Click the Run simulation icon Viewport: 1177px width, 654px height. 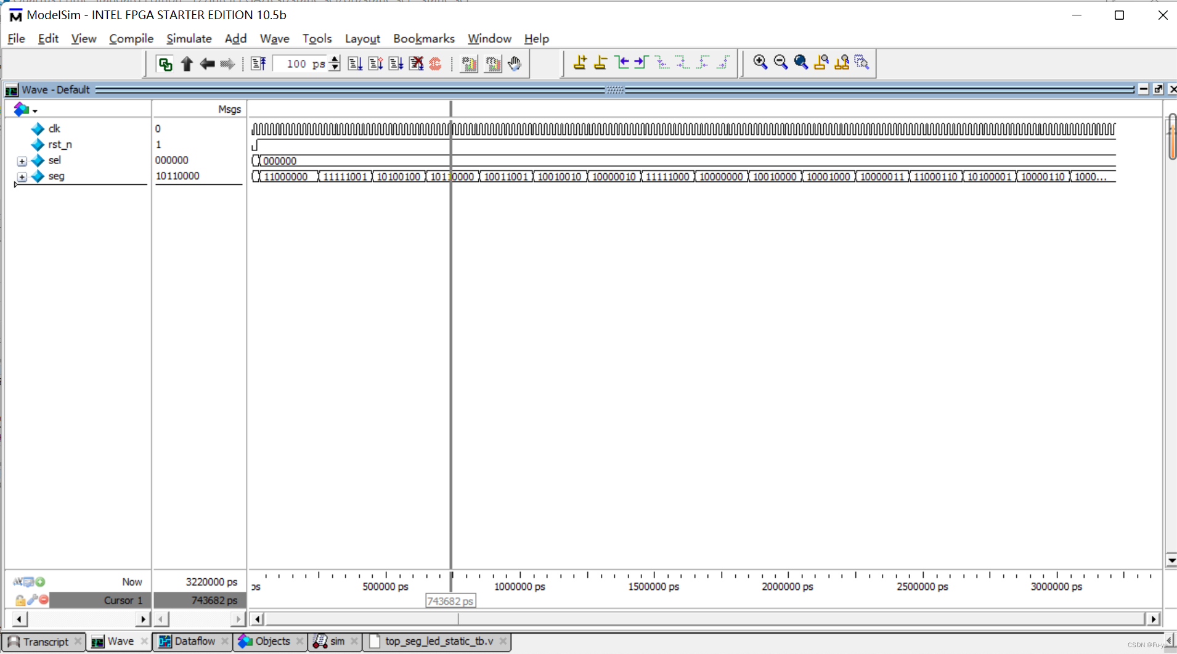[x=355, y=63]
